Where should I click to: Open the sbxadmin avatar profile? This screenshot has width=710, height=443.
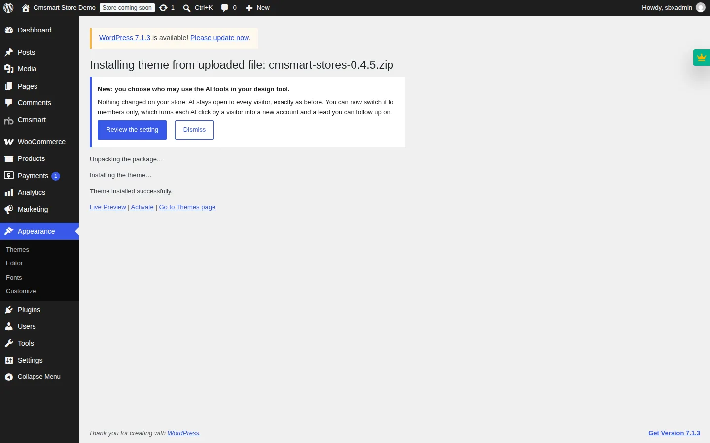(x=701, y=8)
